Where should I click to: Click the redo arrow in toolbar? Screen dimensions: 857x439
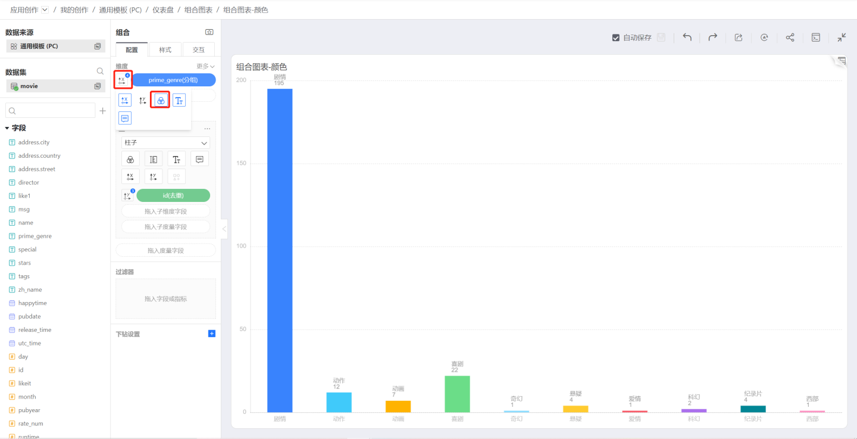tap(712, 38)
